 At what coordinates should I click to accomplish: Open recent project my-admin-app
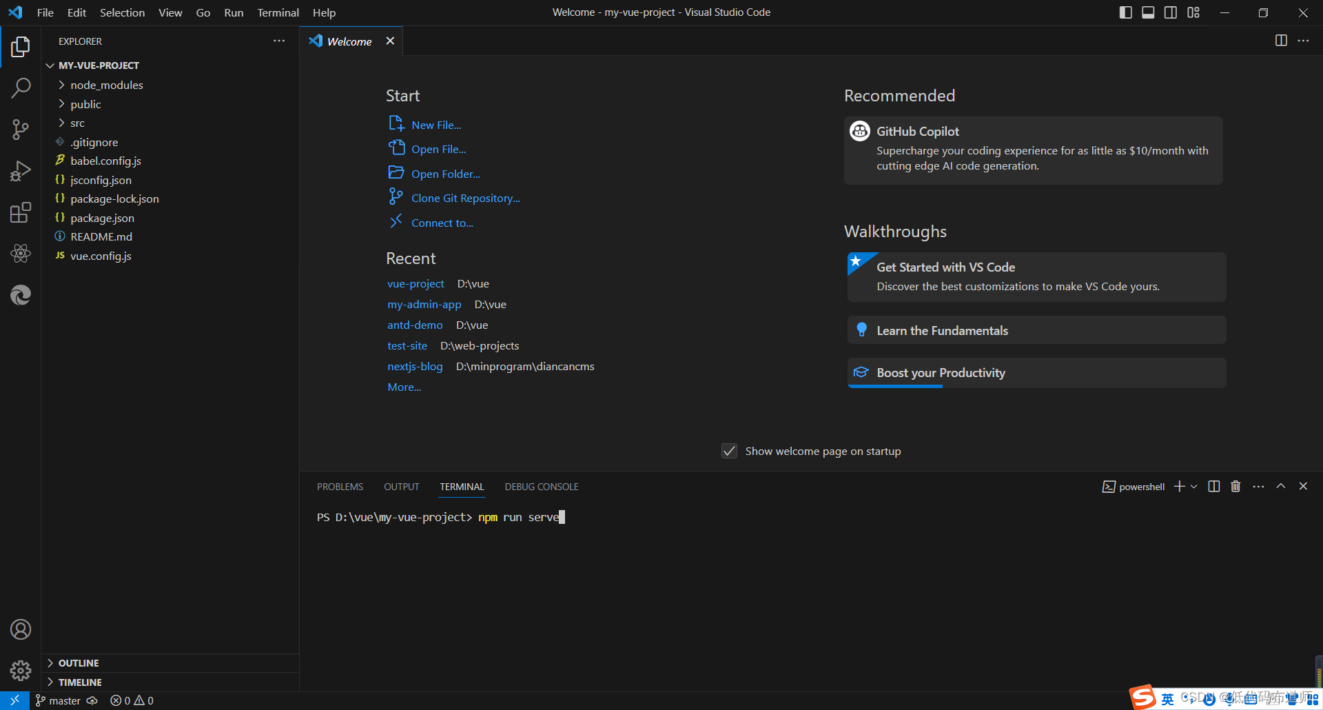click(424, 304)
